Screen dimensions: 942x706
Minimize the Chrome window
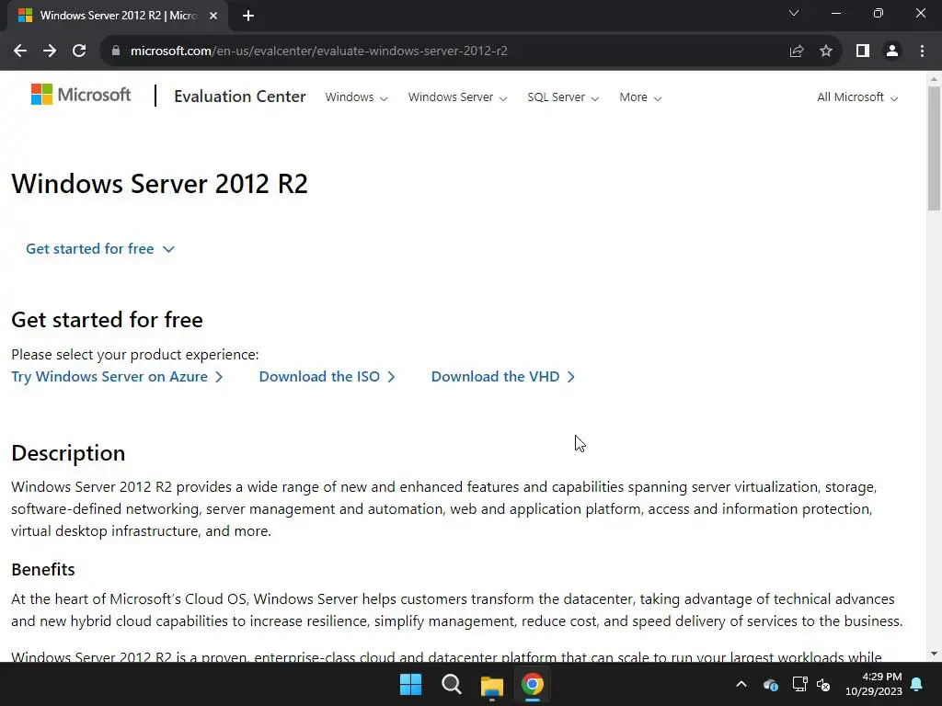pyautogui.click(x=836, y=13)
